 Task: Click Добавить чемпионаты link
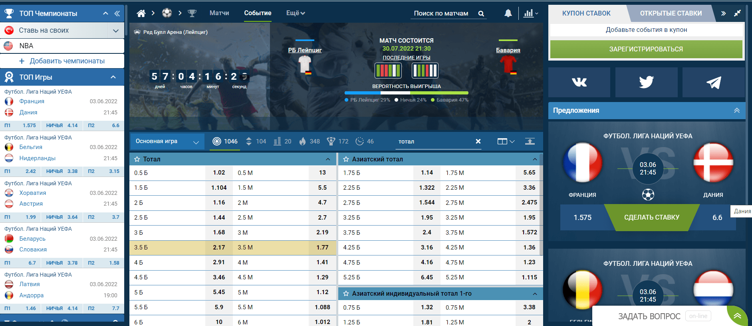[62, 61]
